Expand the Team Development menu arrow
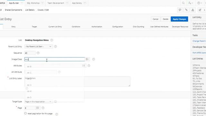Viewport: 206px width, 116px height. (67, 3)
